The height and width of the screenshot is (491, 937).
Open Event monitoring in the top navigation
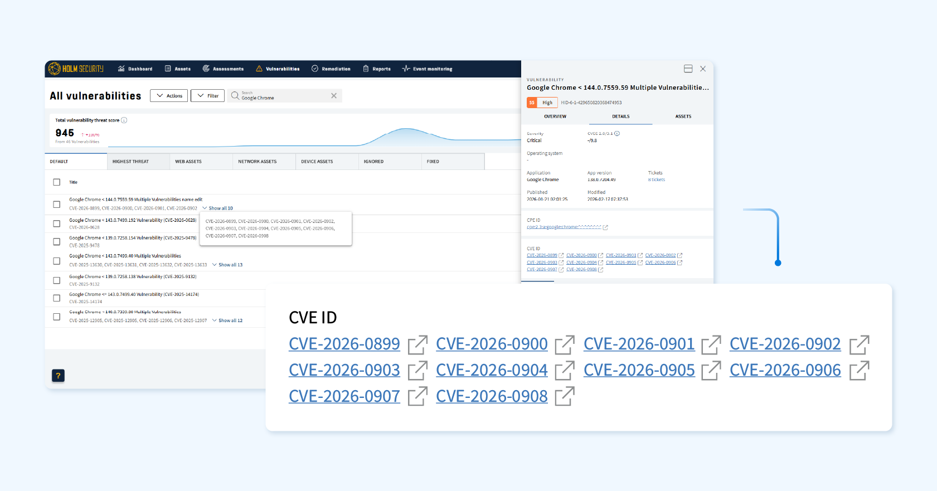coord(427,69)
